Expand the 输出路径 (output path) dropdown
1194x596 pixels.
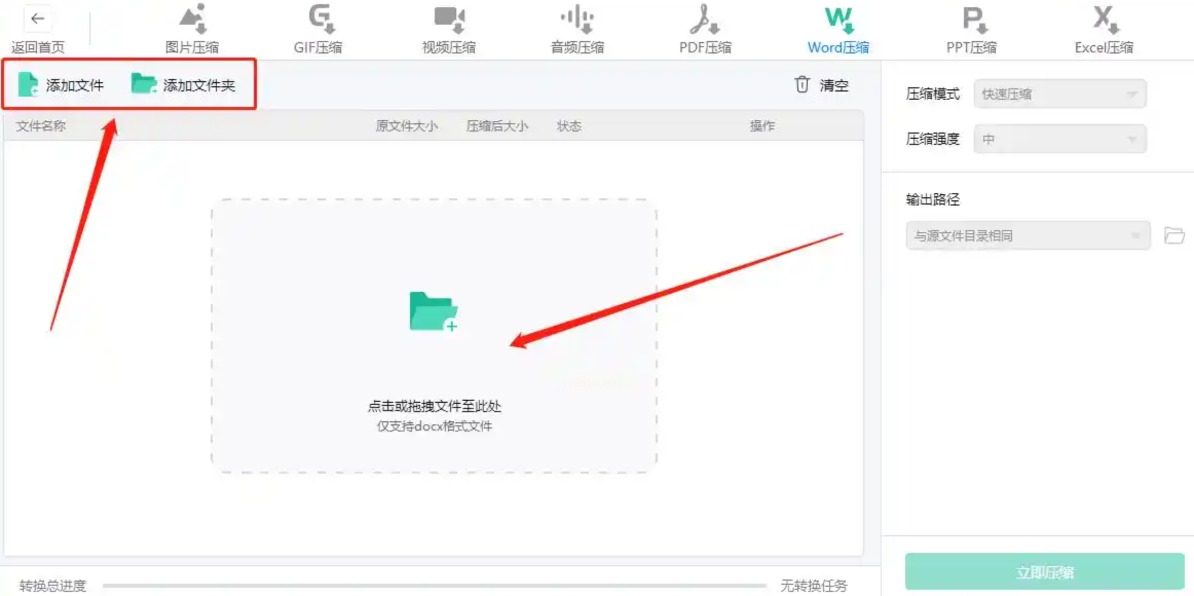(x=1028, y=236)
